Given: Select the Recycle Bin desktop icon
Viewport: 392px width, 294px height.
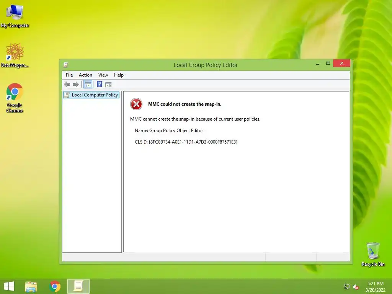Looking at the screenshot, I should point(373,254).
